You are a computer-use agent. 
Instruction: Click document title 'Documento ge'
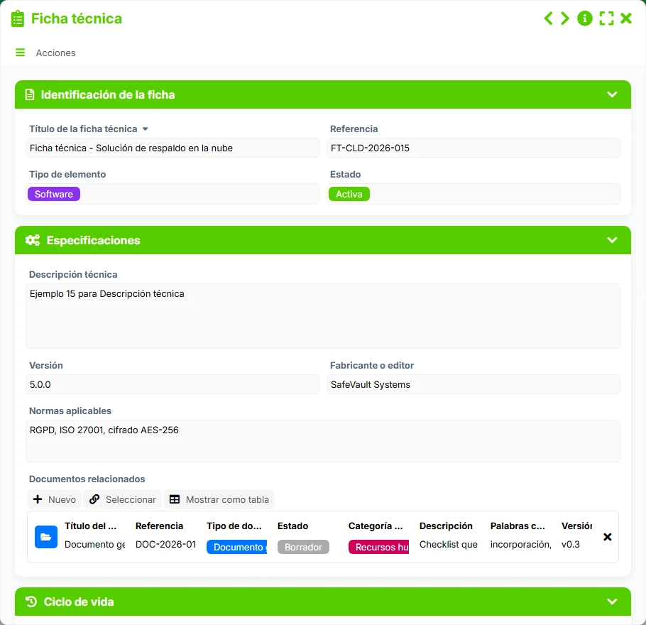pos(94,544)
